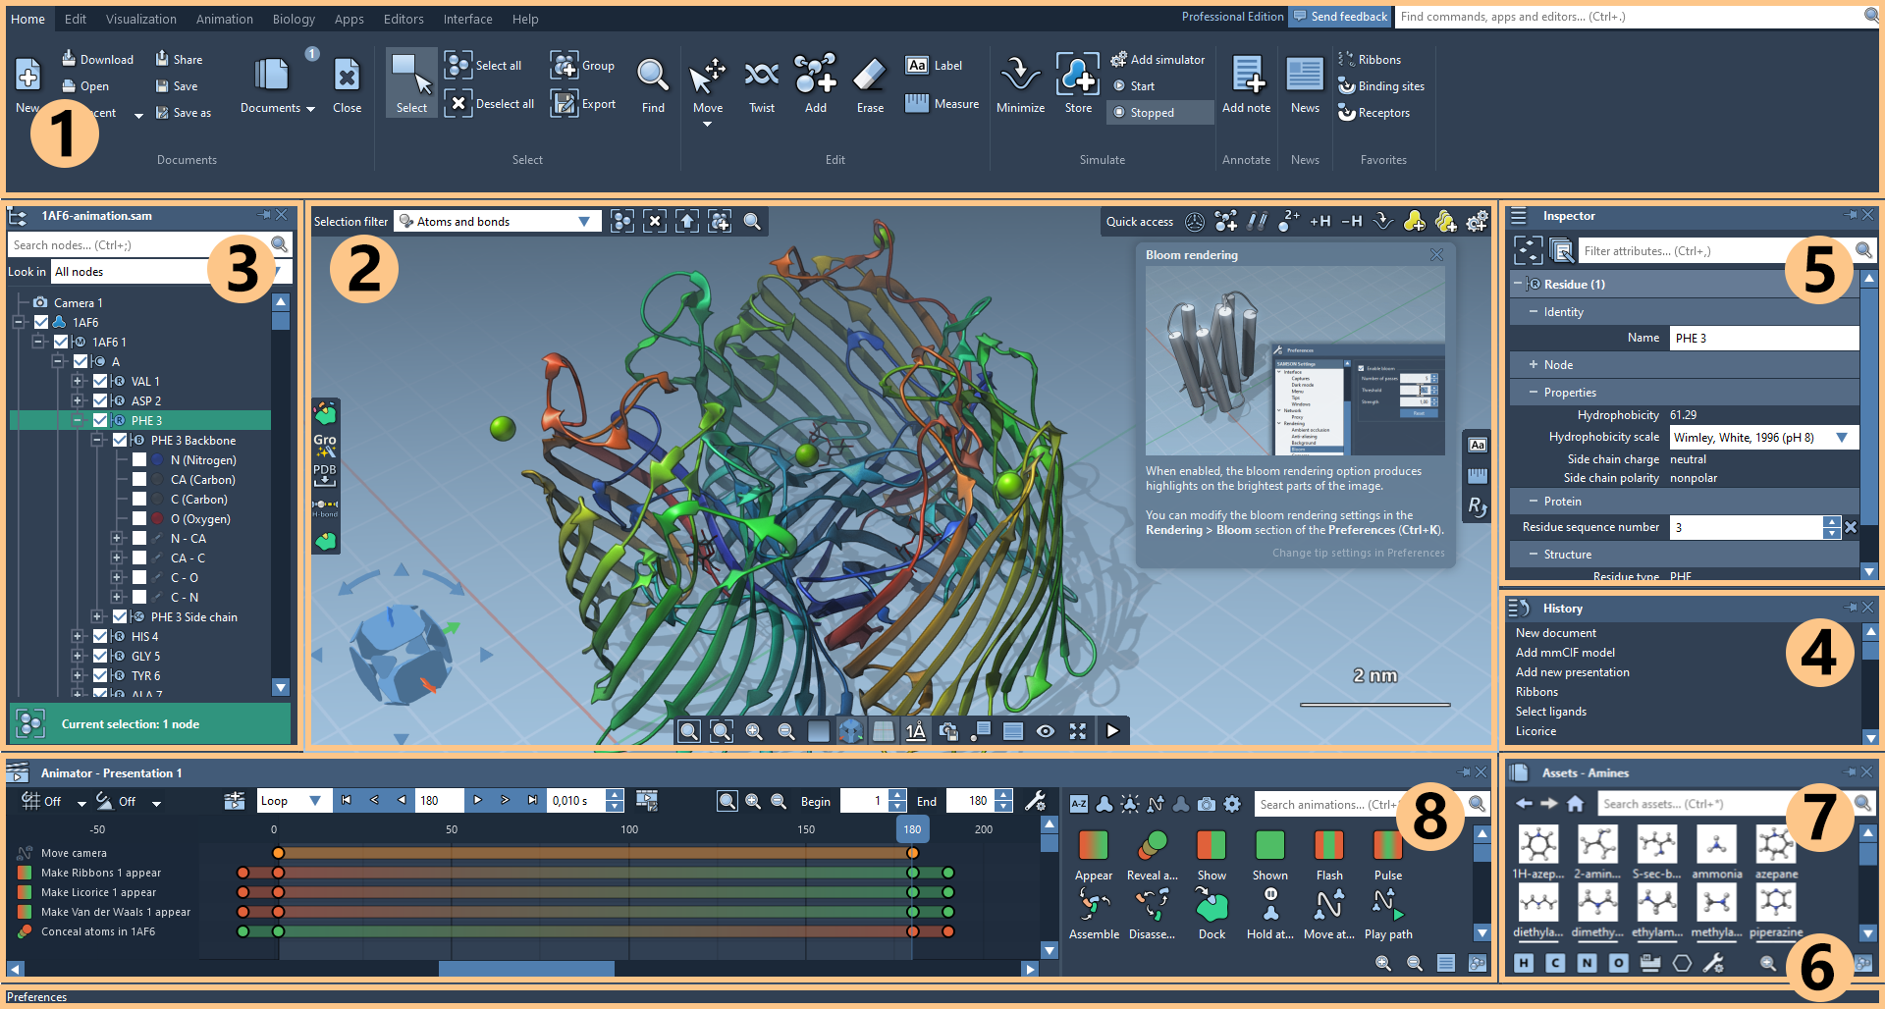Click the Play button in viewport toolbar
The width and height of the screenshot is (1885, 1009).
coord(1112,730)
